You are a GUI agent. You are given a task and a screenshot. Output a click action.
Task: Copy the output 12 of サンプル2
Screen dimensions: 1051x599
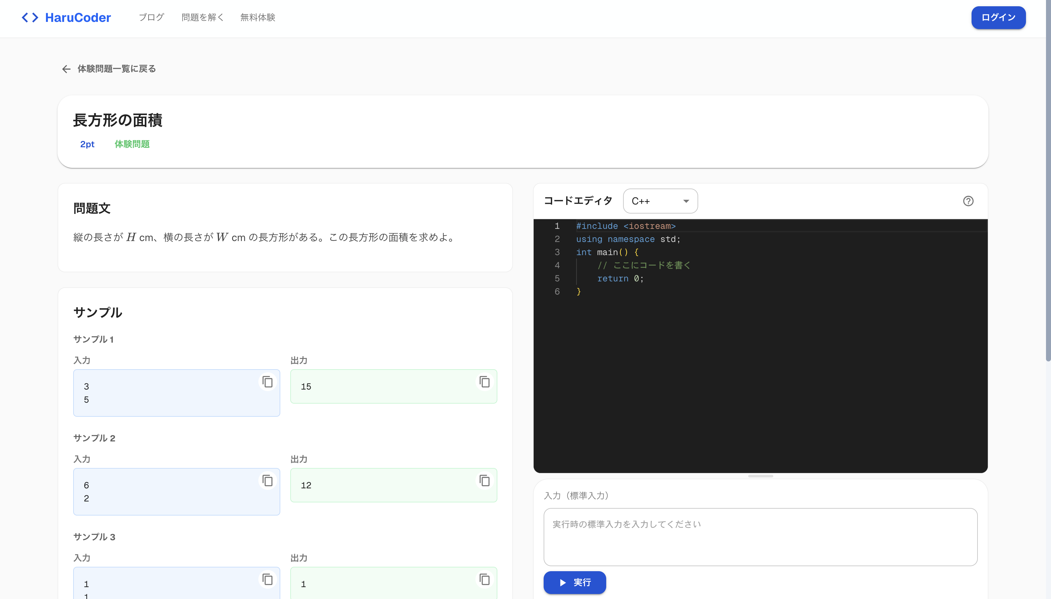pyautogui.click(x=485, y=481)
